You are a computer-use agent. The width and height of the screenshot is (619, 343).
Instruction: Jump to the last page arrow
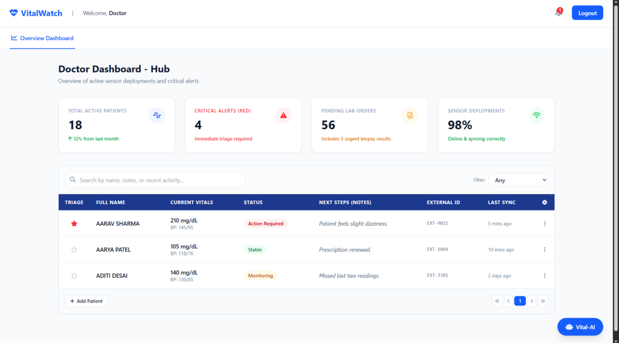(543, 301)
